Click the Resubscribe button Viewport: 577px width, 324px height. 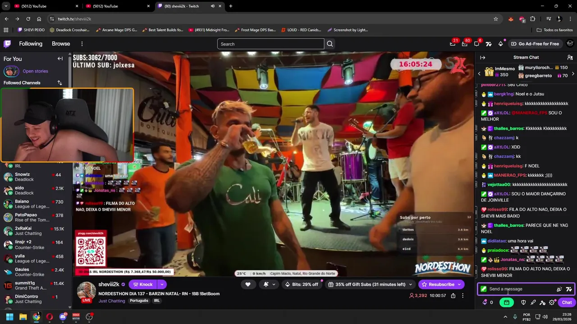point(441,284)
